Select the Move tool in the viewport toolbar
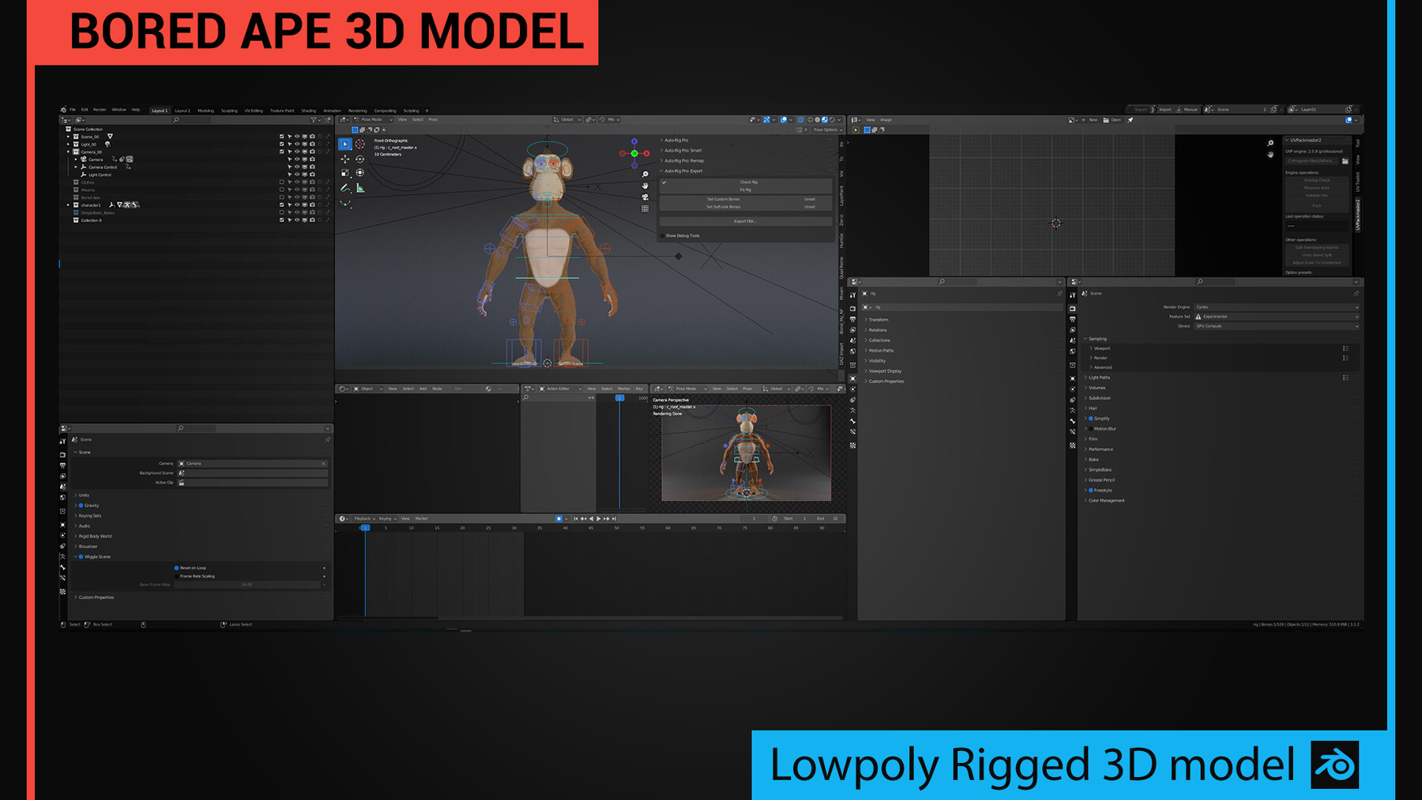Image resolution: width=1422 pixels, height=800 pixels. coord(345,160)
